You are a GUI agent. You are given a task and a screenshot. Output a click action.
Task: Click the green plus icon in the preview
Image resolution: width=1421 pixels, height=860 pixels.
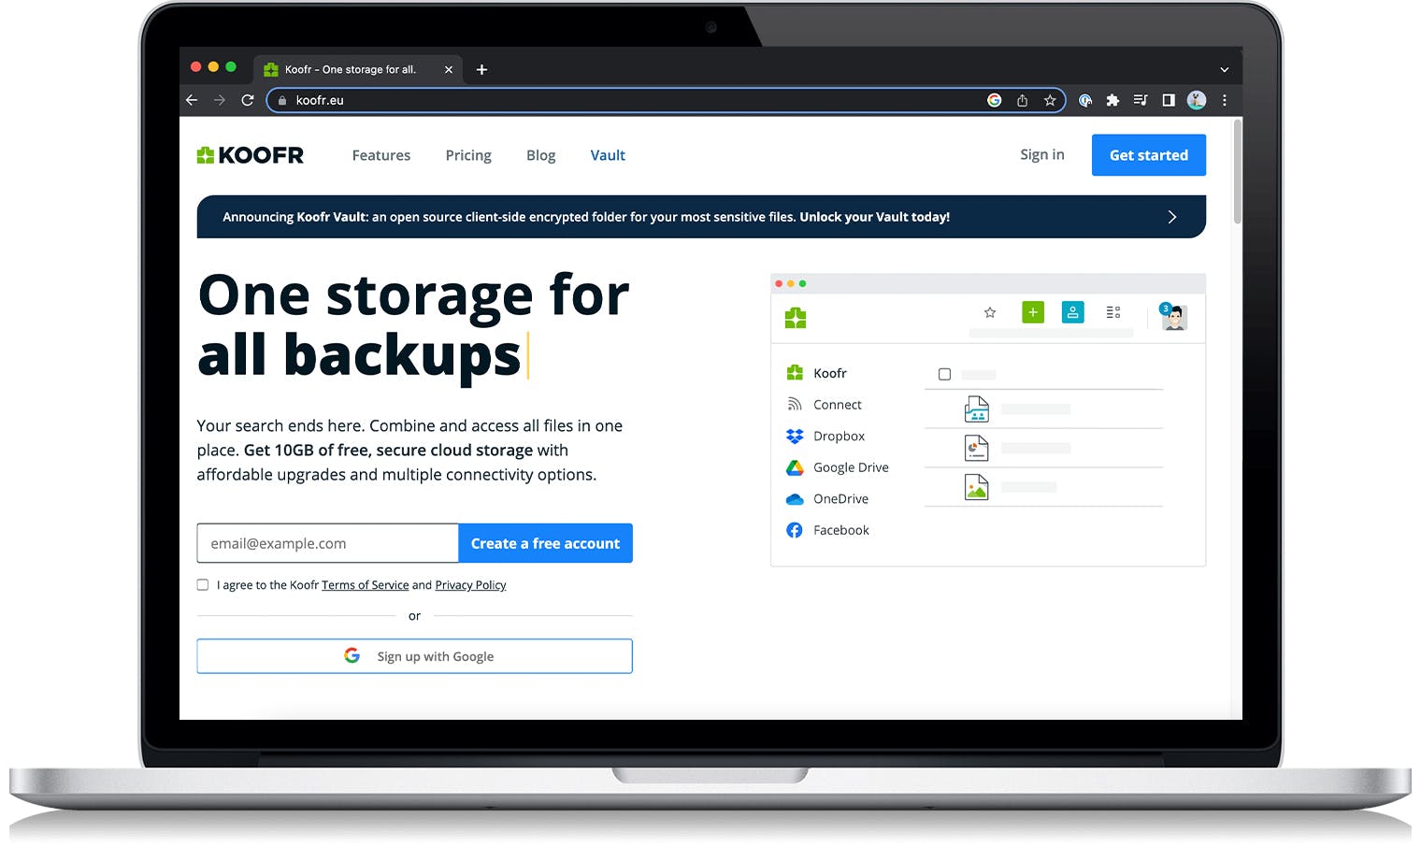[x=1032, y=312]
